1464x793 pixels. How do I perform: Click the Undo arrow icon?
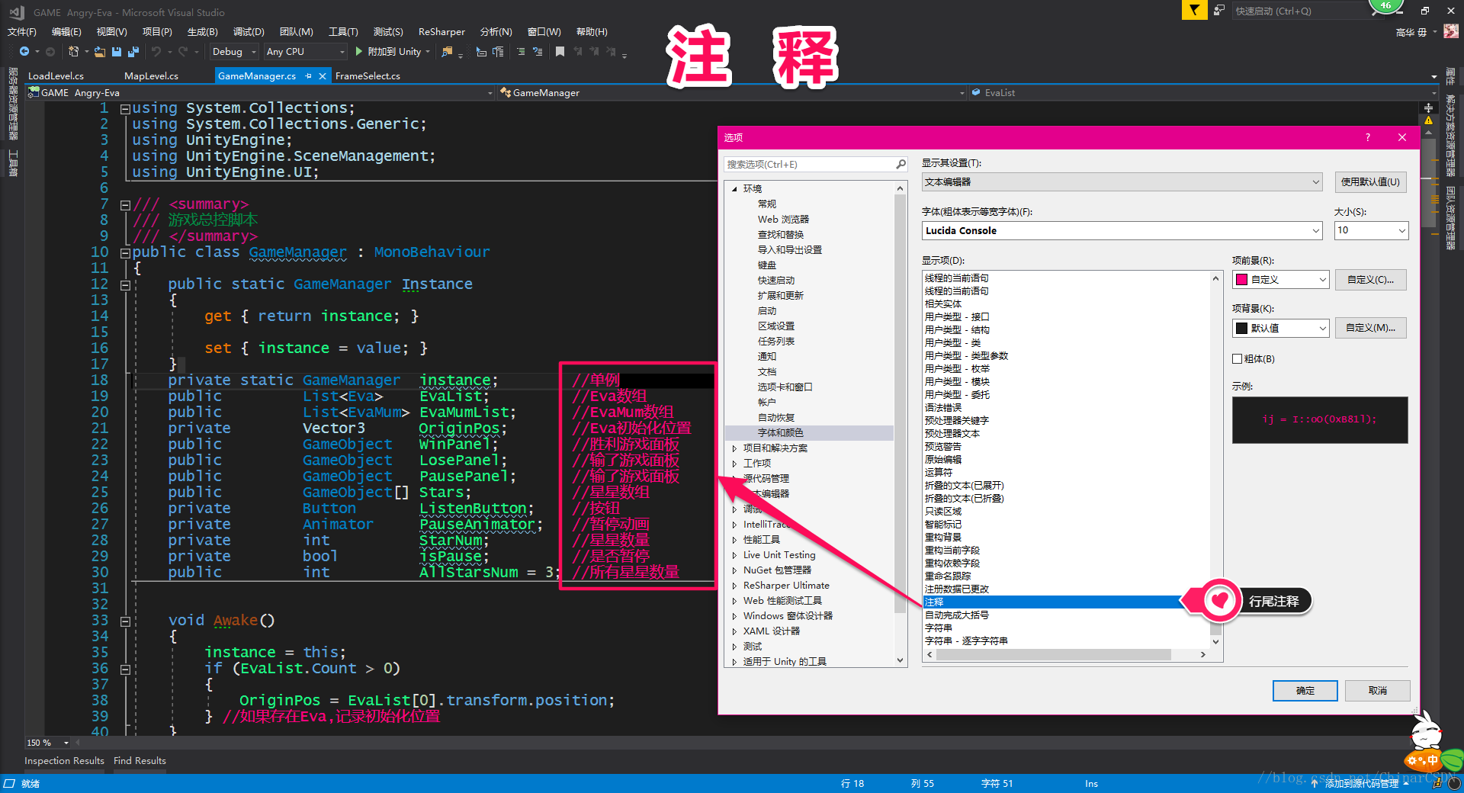tap(156, 52)
